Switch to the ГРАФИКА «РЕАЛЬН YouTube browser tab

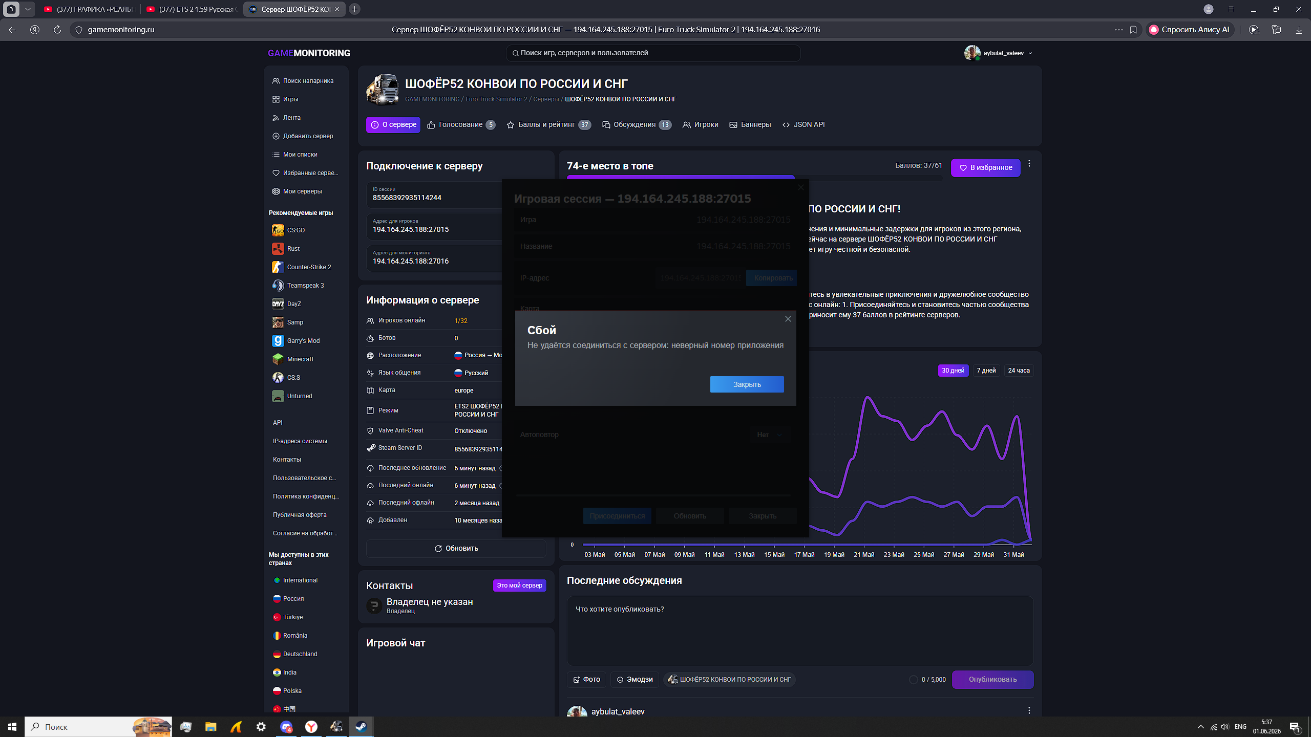89,9
